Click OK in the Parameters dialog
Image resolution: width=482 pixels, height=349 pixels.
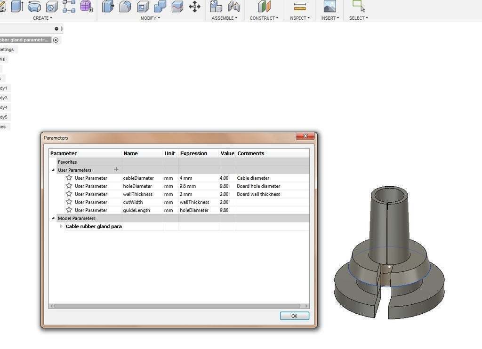[295, 316]
